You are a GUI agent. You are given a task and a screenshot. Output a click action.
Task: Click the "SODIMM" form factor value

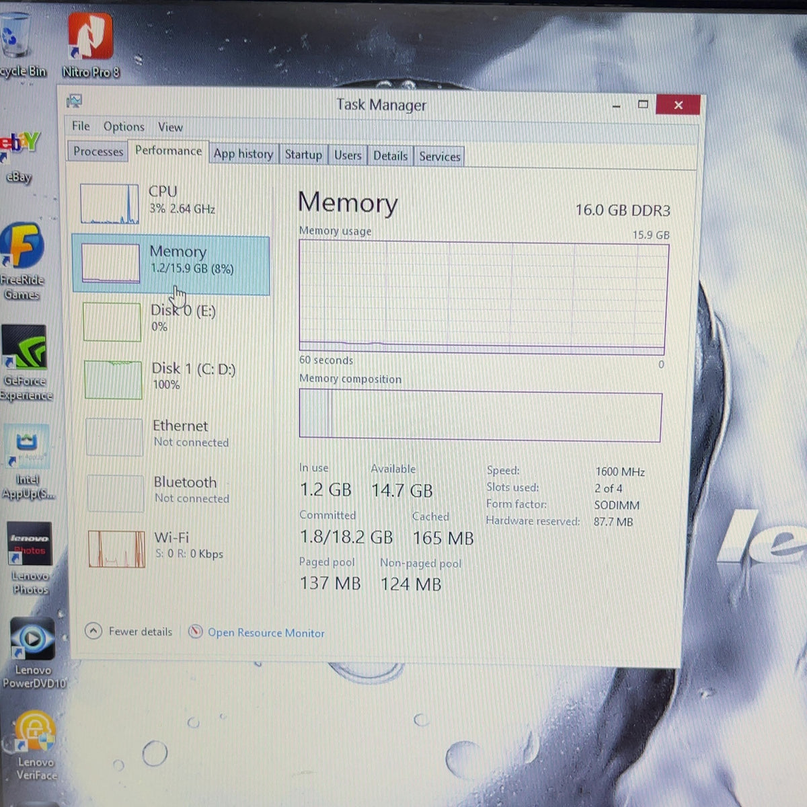(x=617, y=505)
